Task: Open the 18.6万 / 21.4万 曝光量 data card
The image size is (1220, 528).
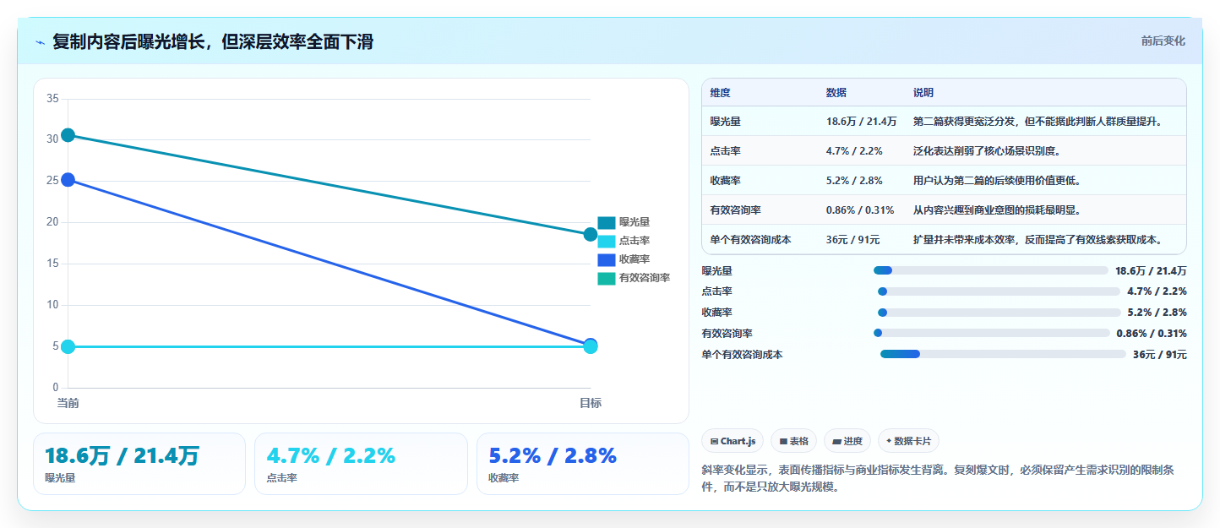Action: [x=139, y=464]
